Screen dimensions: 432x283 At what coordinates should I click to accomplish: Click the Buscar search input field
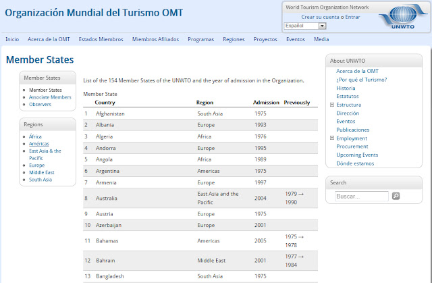tap(362, 197)
